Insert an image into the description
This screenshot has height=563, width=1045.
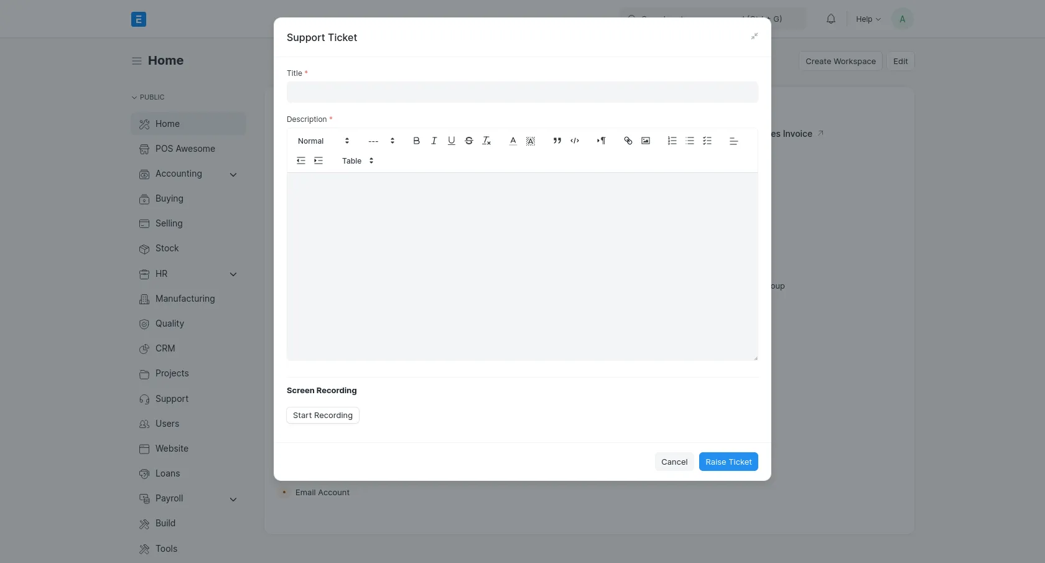click(x=646, y=141)
